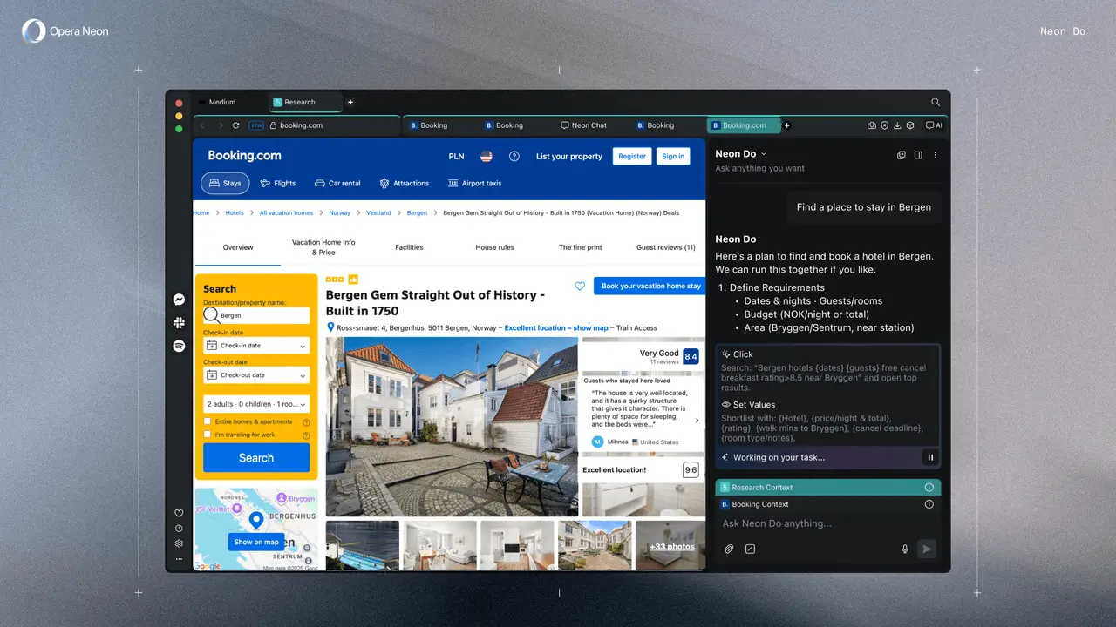Image resolution: width=1116 pixels, height=627 pixels.
Task: Open the Neon Do mode dropdown
Action: (x=739, y=153)
